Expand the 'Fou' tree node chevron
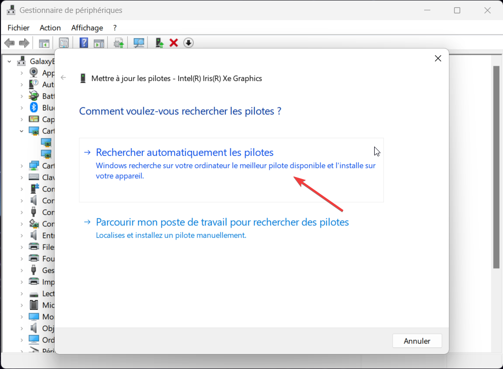The image size is (503, 369). pyautogui.click(x=22, y=259)
